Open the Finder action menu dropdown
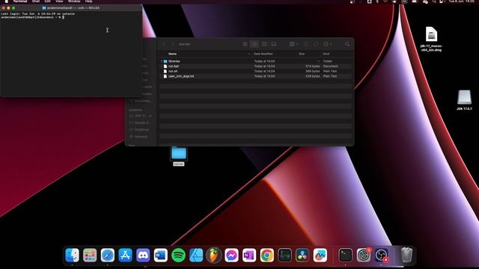 point(328,44)
